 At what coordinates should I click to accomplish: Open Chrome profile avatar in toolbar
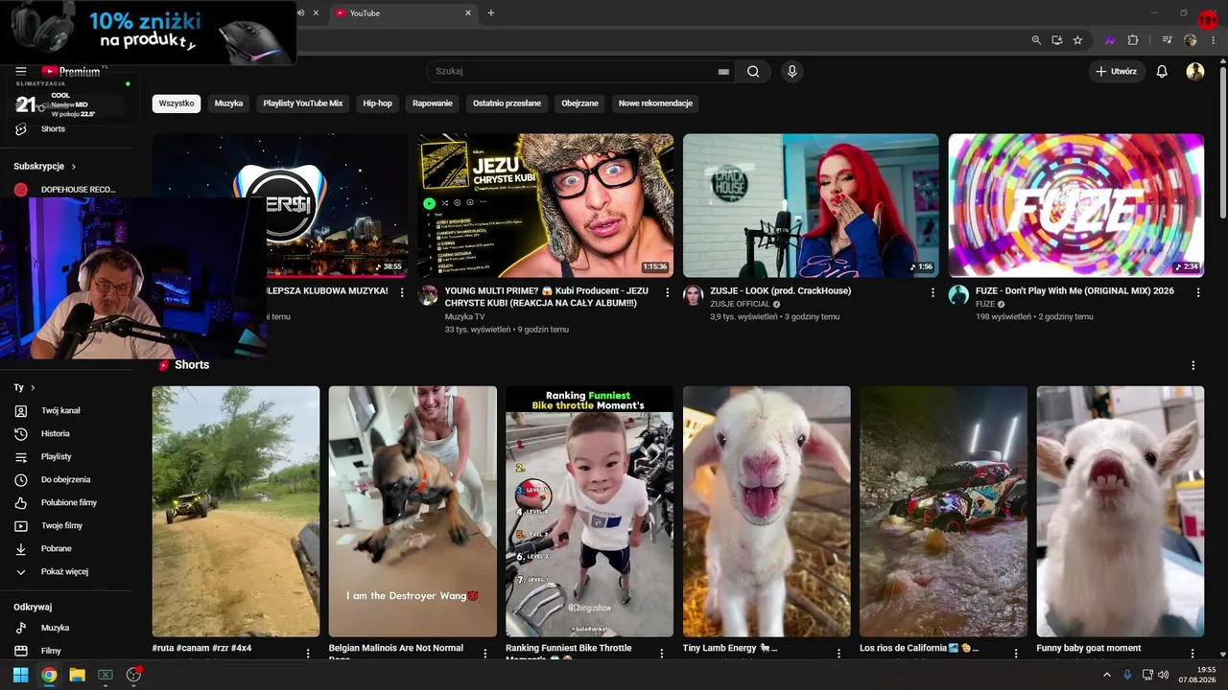pyautogui.click(x=1191, y=40)
